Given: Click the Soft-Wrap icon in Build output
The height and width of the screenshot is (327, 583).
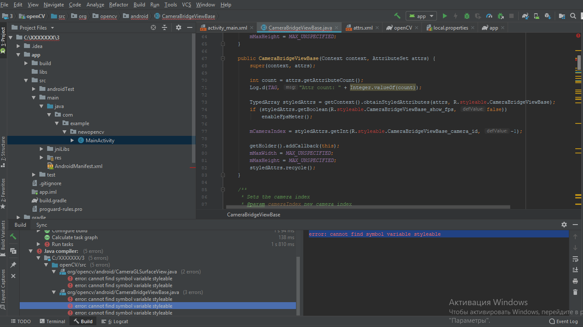Looking at the screenshot, I should coord(575,259).
